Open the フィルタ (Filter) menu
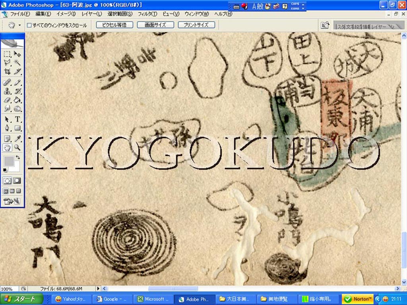Viewport: 407px width, 305px height. tap(147, 14)
